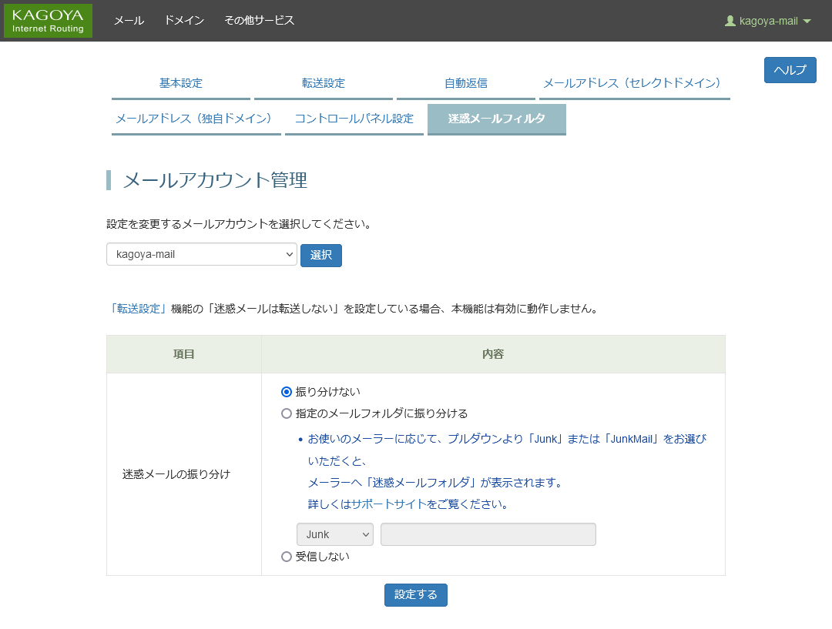Open the ドメイン menu
832x629 pixels.
tap(184, 21)
